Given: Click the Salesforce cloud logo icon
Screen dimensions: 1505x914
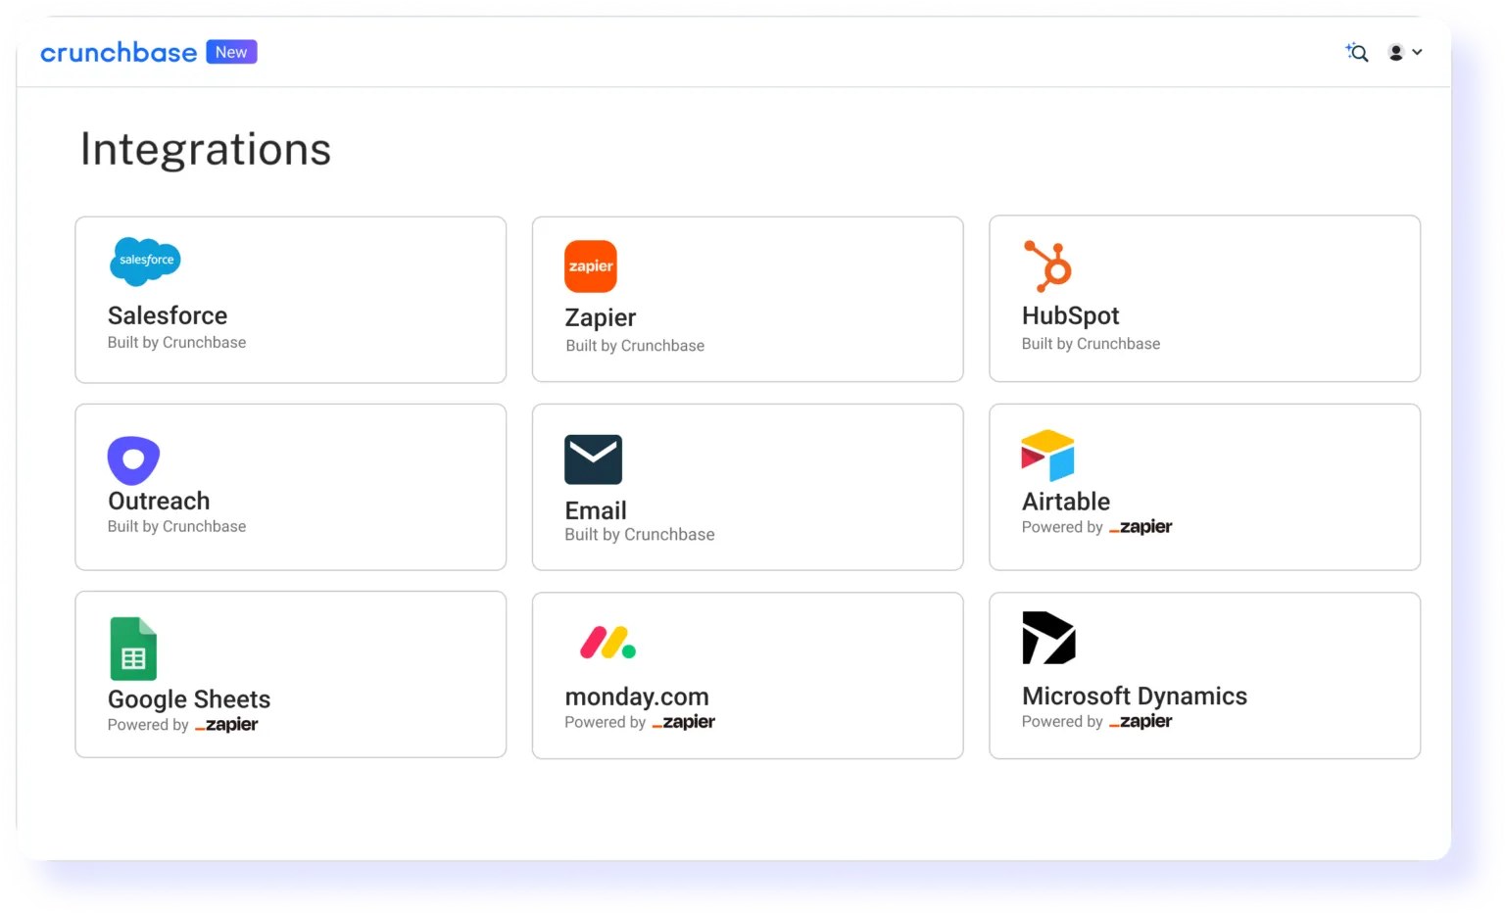Looking at the screenshot, I should click(145, 262).
